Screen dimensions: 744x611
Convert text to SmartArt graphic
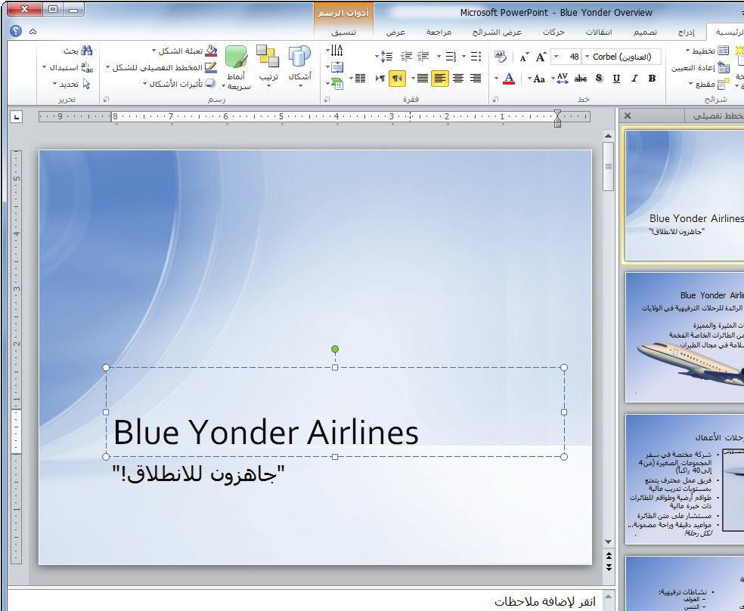point(335,85)
